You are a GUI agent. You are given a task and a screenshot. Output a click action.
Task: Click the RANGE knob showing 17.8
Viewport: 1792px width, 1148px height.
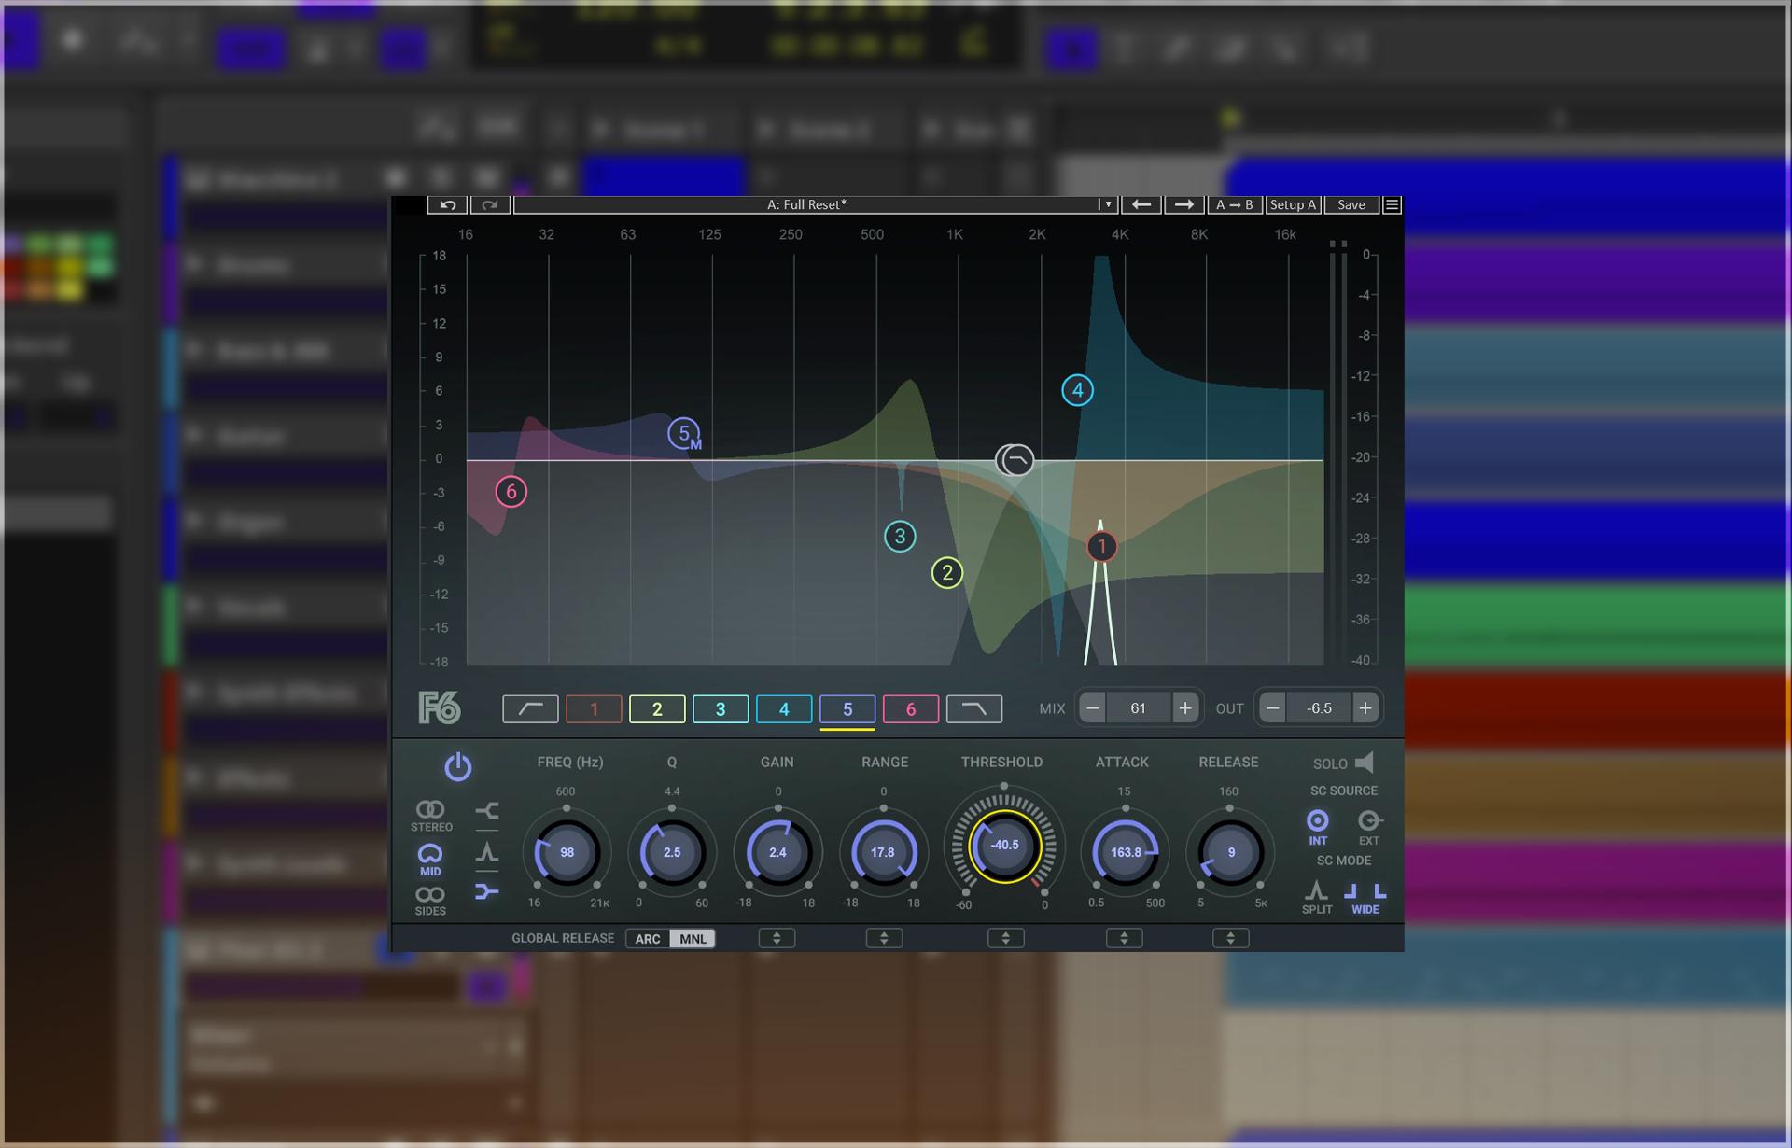click(883, 852)
